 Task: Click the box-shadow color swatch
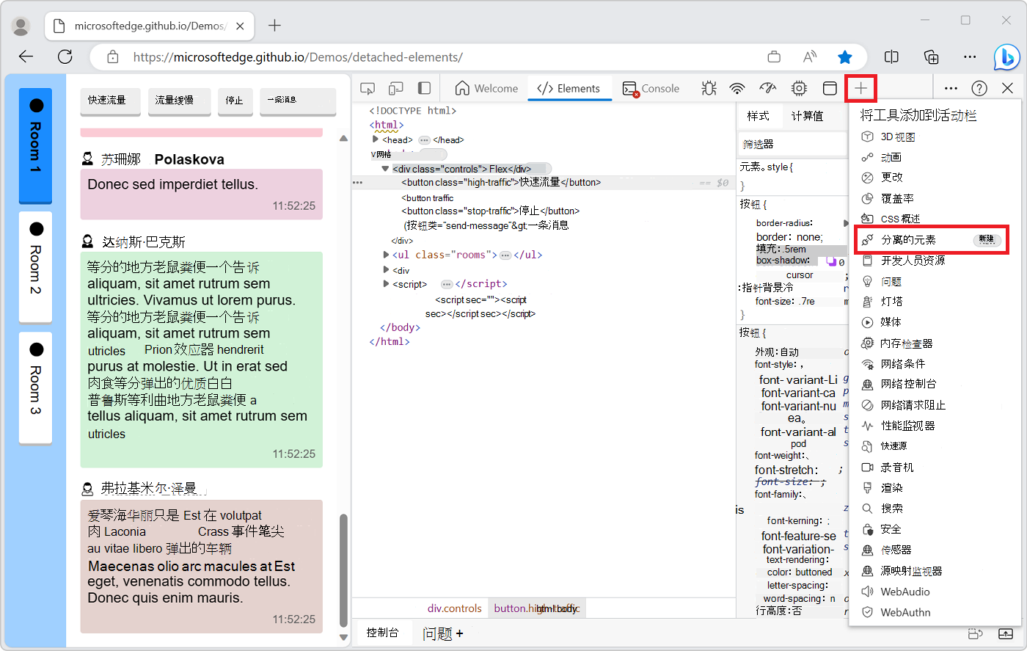(832, 261)
